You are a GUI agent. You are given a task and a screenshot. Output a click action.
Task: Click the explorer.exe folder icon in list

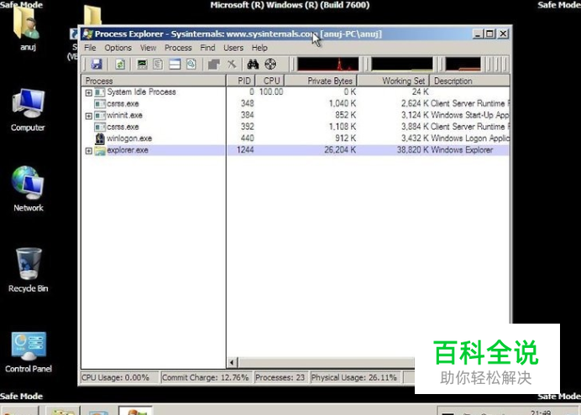[x=100, y=150]
